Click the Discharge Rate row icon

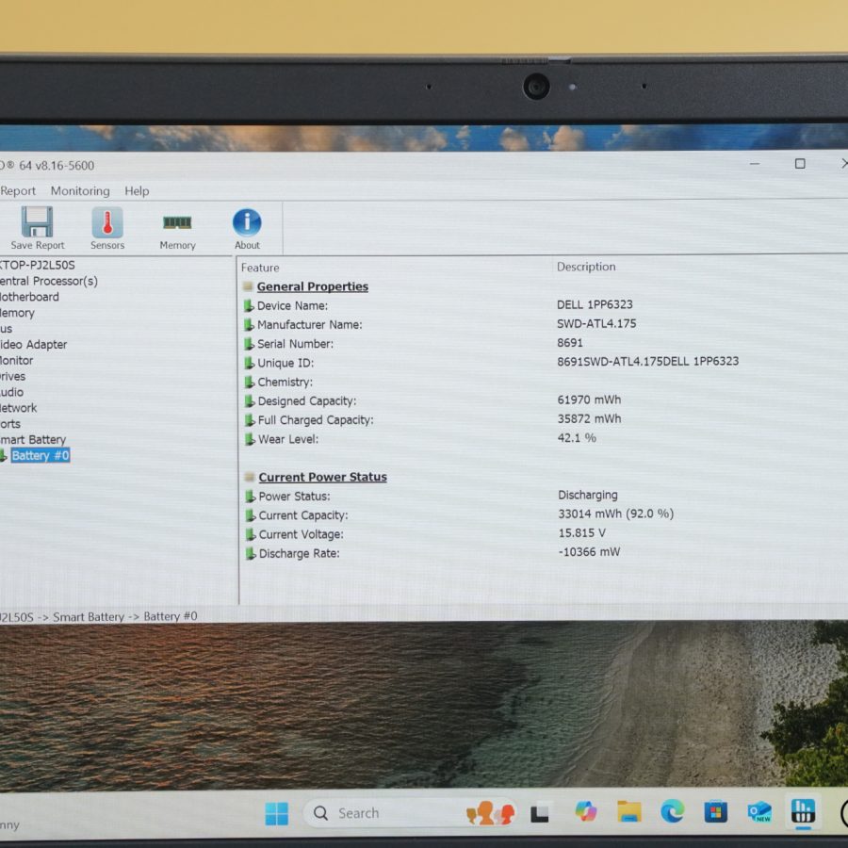pos(251,553)
